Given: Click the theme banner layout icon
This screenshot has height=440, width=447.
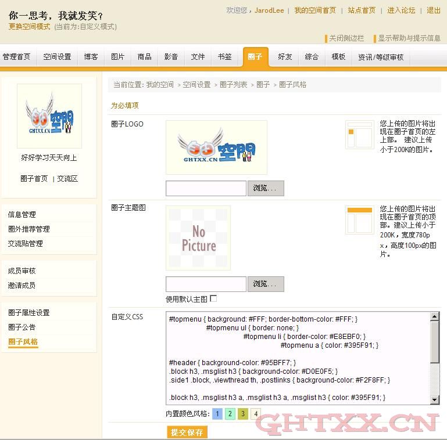Looking at the screenshot, I should [x=359, y=219].
